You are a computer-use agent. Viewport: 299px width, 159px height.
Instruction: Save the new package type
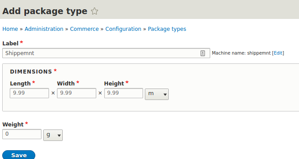coord(19,155)
